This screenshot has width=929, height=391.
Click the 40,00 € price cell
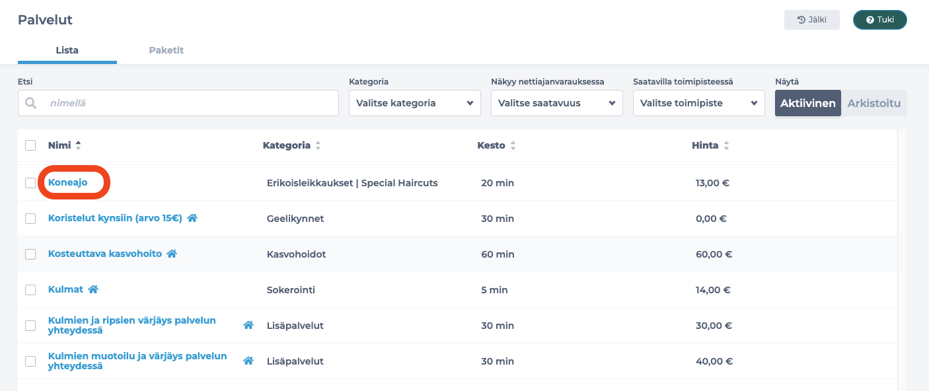(x=714, y=361)
